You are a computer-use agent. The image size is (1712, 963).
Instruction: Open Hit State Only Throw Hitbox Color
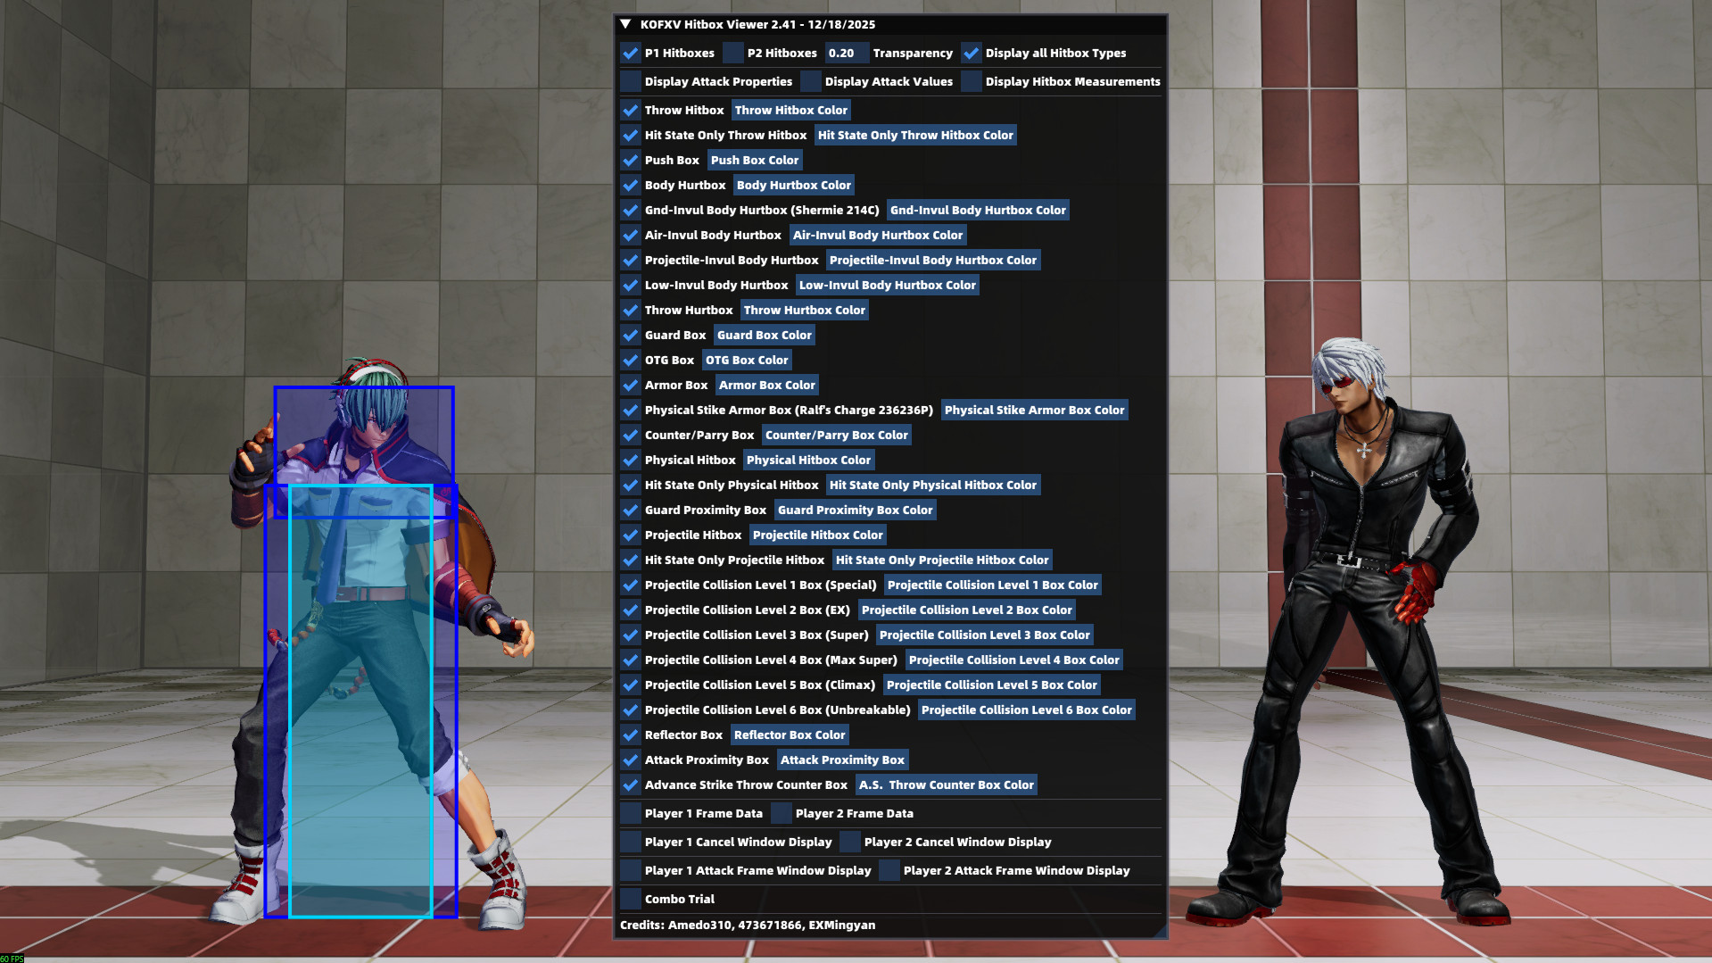click(915, 135)
